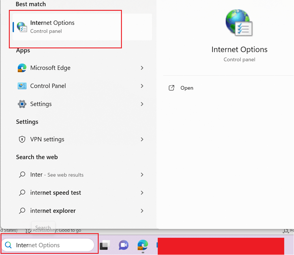This screenshot has height=255, width=294.
Task: Expand Microsoft Edge result chevron
Action: pos(142,68)
